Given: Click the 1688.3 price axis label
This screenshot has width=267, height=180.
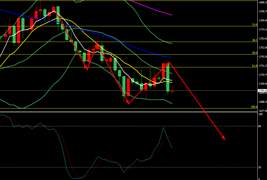Looking at the screenshot, I should tap(263, 102).
